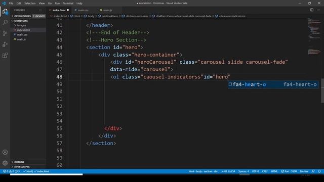Click the notifications bell in status bar
This screenshot has width=324, height=182.
pos(319,171)
